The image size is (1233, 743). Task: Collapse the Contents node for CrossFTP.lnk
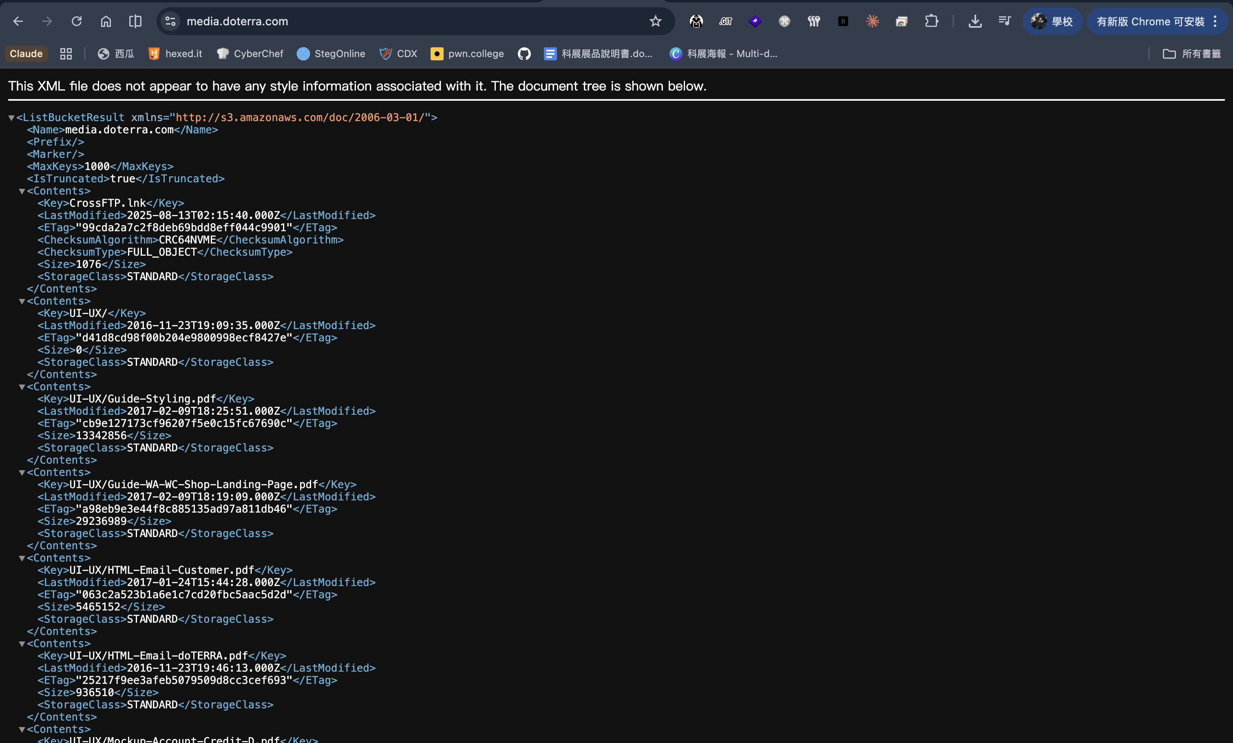point(22,192)
